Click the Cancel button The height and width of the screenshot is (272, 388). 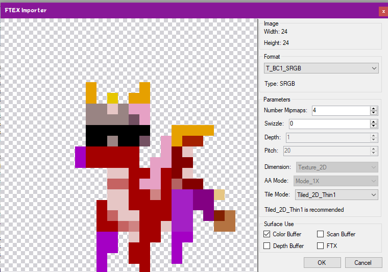click(363, 262)
